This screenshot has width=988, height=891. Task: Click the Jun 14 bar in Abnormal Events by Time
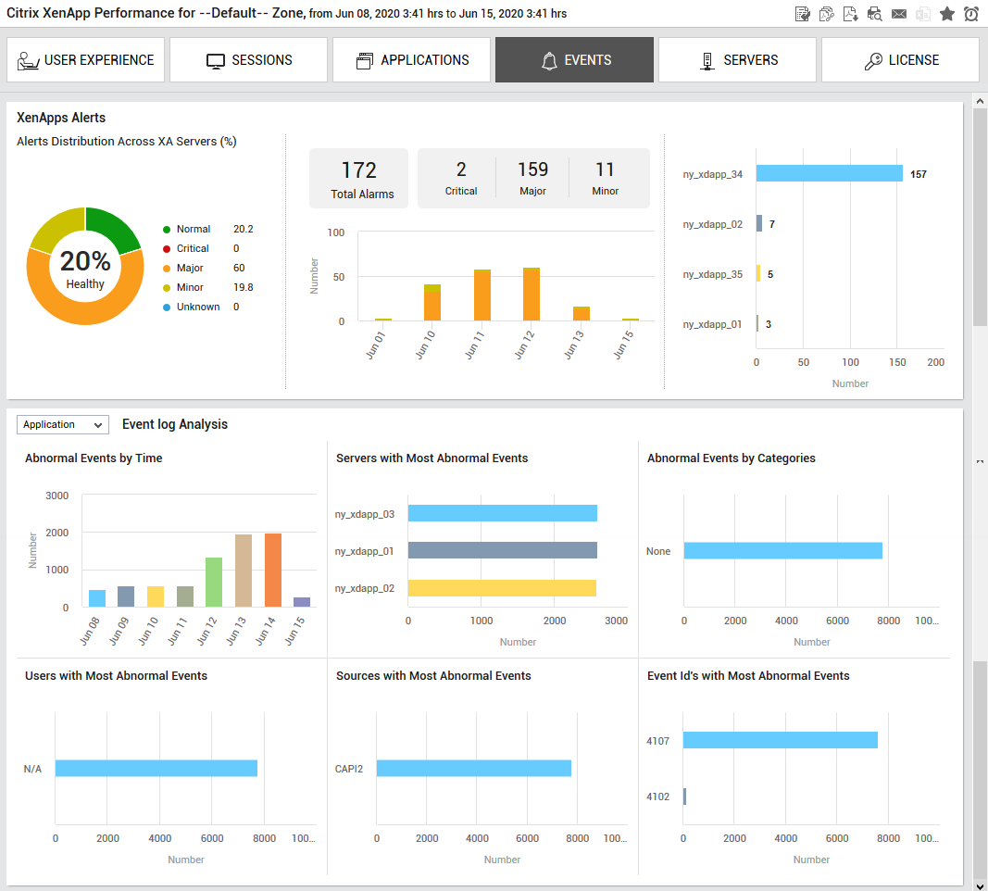(273, 571)
